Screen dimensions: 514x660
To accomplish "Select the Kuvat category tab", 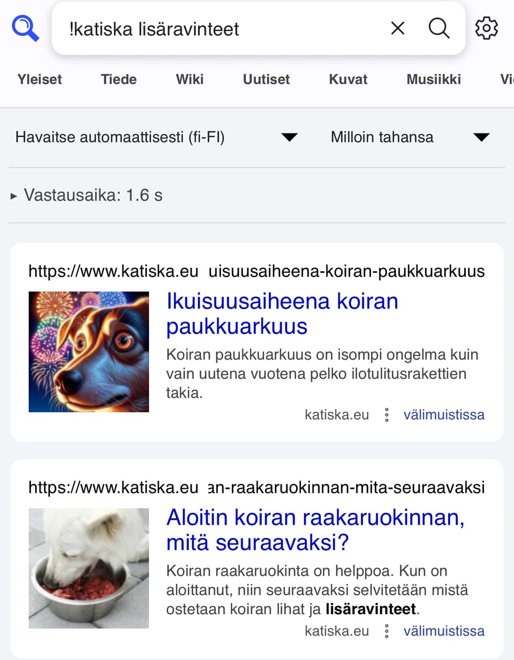I will 348,79.
